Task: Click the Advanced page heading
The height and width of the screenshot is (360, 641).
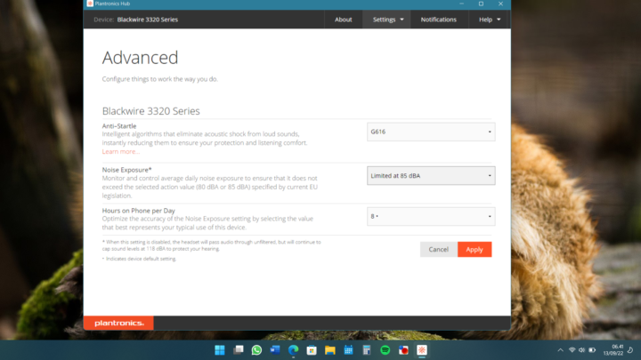Action: click(x=141, y=58)
